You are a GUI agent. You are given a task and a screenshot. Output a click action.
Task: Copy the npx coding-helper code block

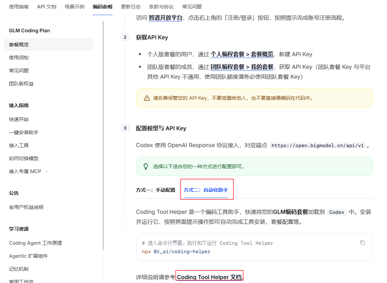[362, 243]
